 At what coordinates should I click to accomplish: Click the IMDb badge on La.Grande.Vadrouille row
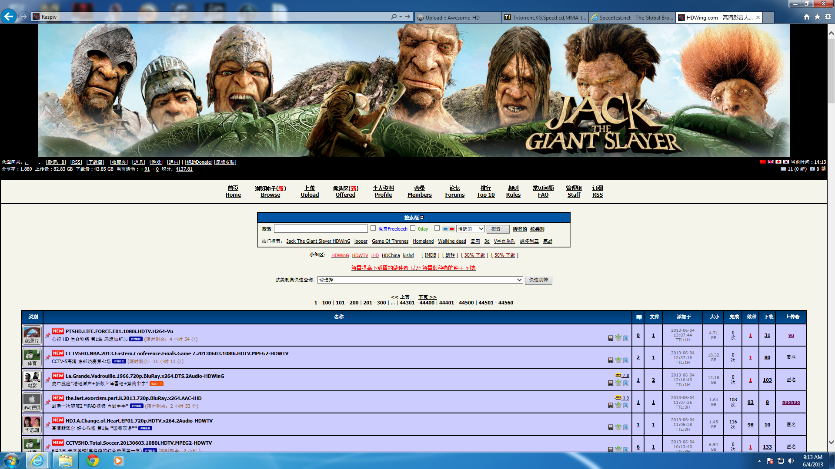618,375
